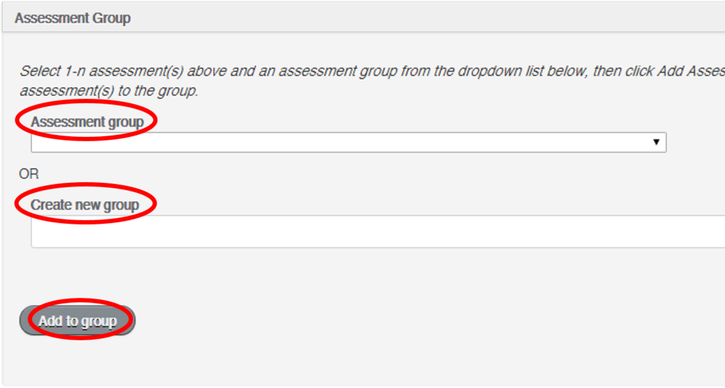Viewport: 725px width, 388px height.
Task: Click the word 'Select' in the instructions
Action: click(40, 71)
